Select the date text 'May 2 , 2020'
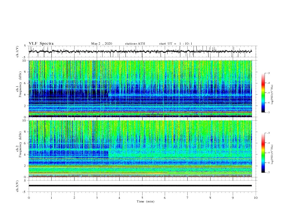 pos(101,44)
